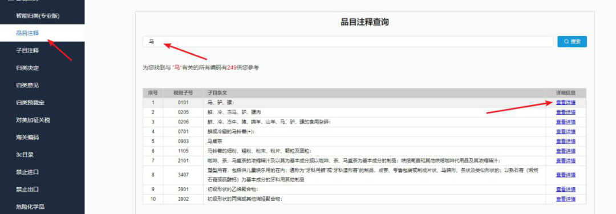The height and width of the screenshot is (214, 616).
Task: Focus the search field containing 马
Action: [348, 42]
